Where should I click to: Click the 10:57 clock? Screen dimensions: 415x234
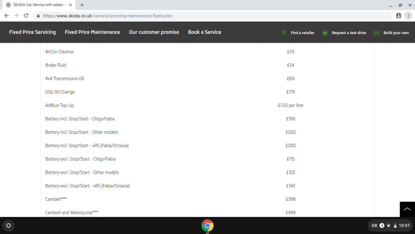[404, 226]
